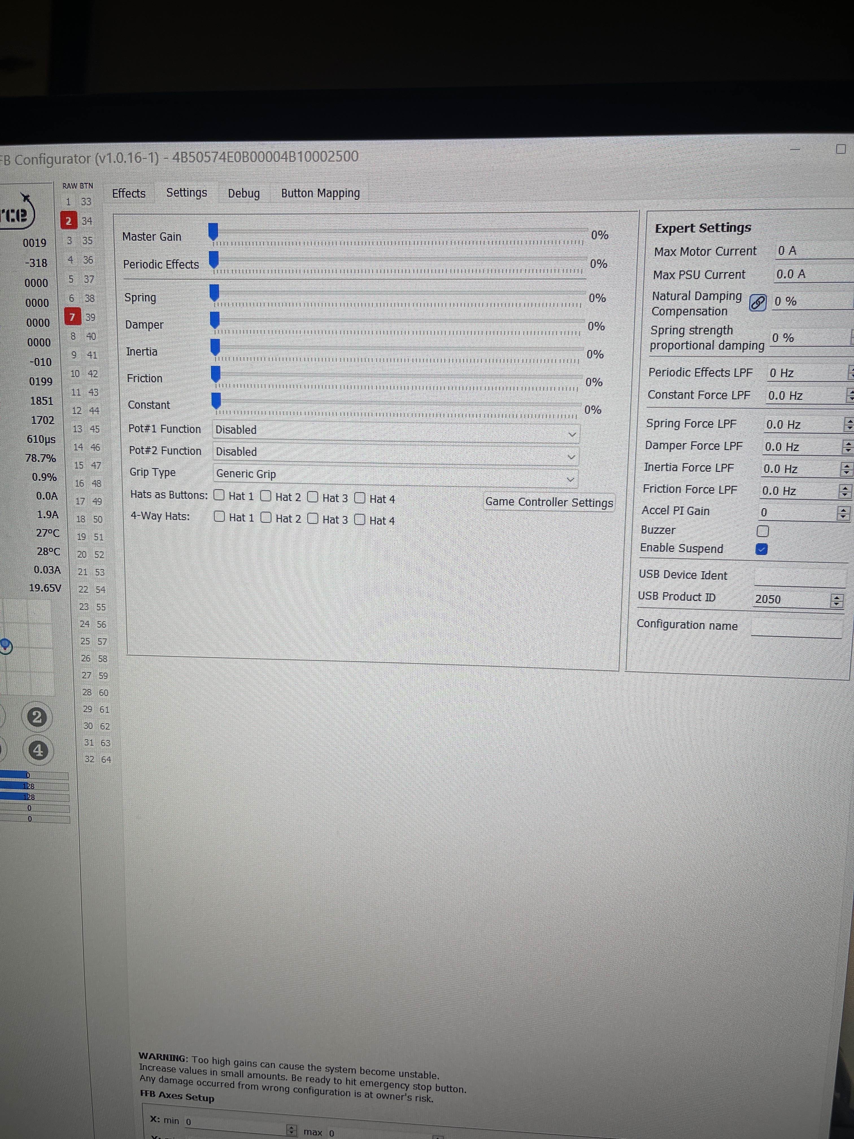Click the Master Gain slider handle
This screenshot has height=1139, width=854.
coord(213,232)
